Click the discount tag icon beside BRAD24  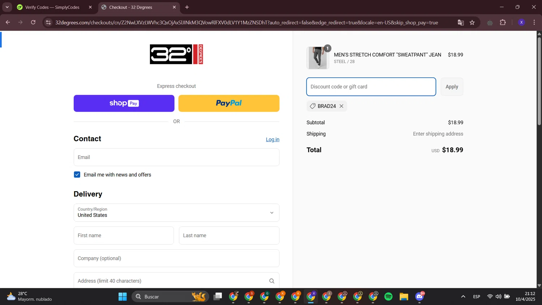pos(313,106)
